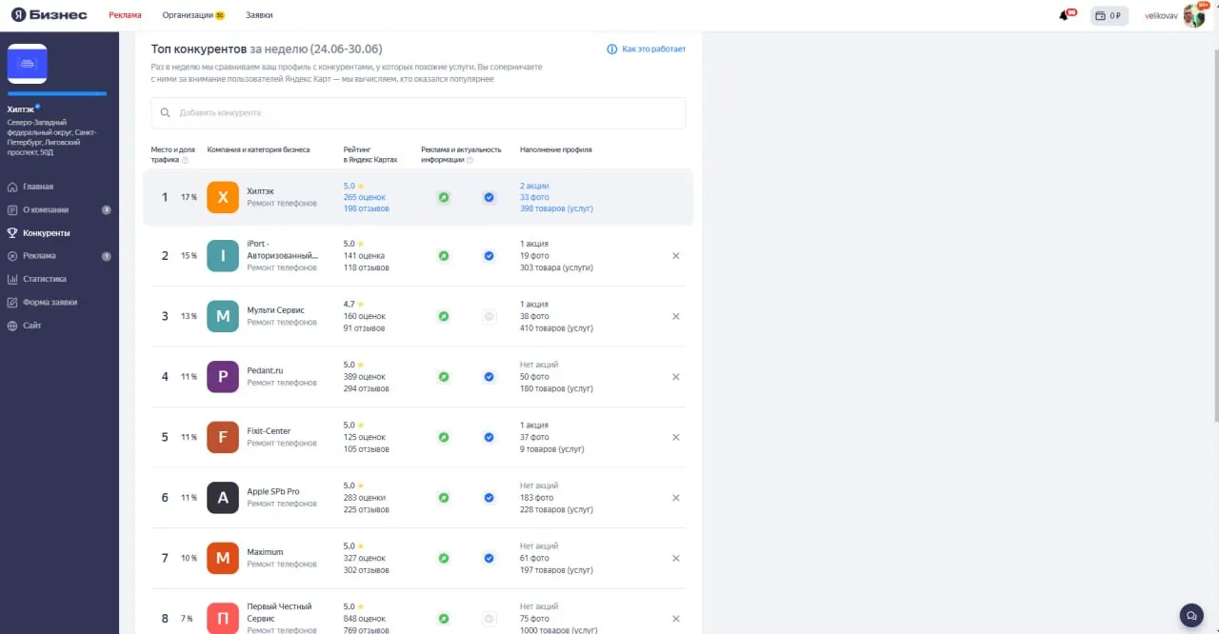Click help icon next to Реклама и актуальность информации
This screenshot has width=1219, height=634.
tap(470, 160)
